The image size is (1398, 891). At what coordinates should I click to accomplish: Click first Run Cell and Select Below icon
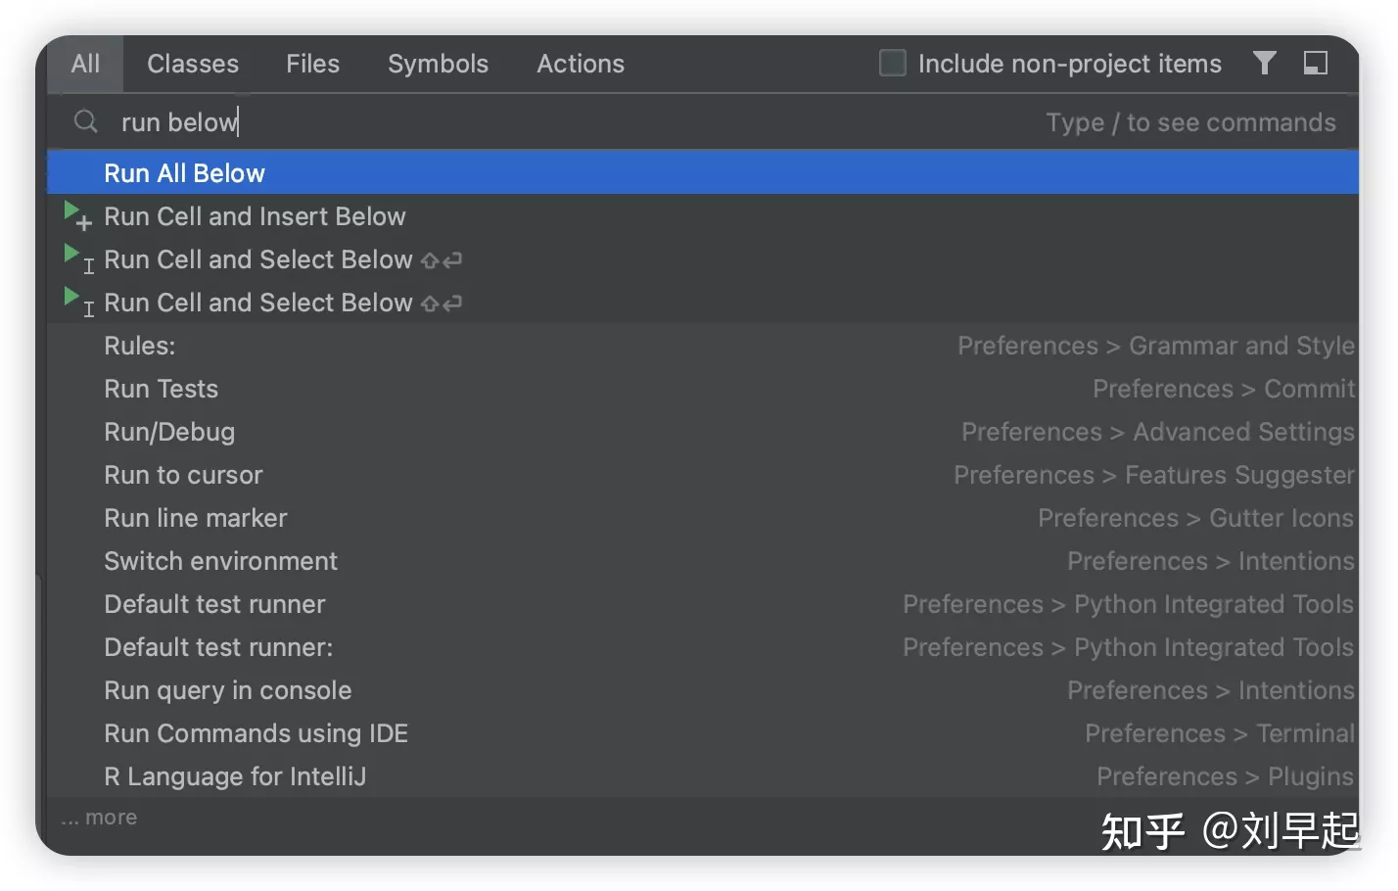(77, 258)
